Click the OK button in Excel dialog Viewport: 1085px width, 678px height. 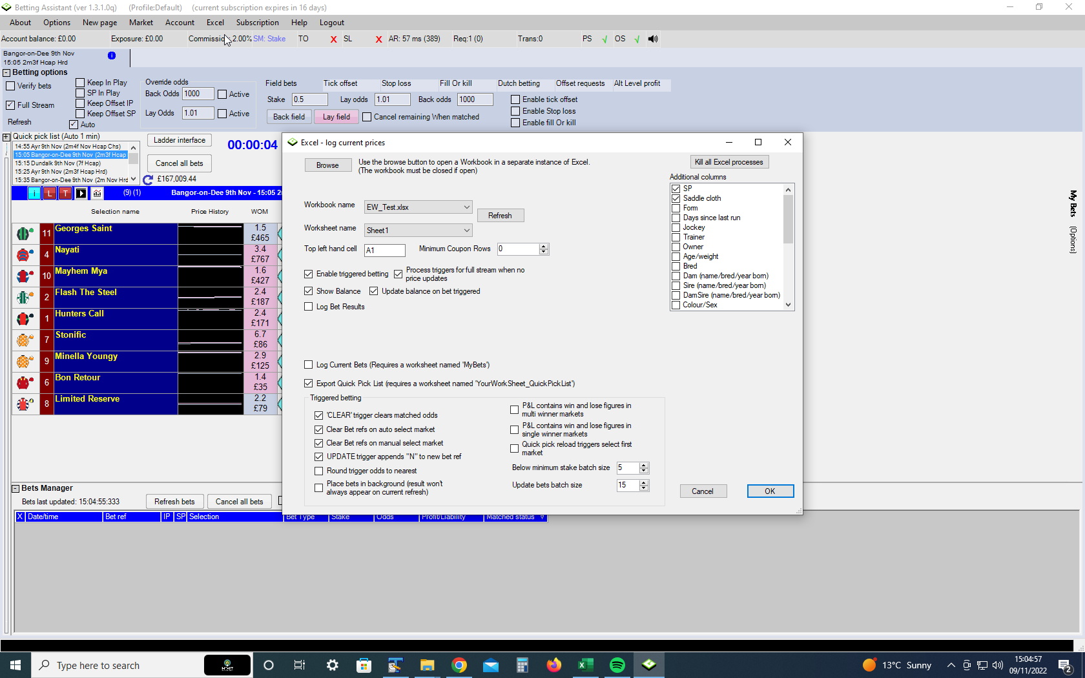pos(770,491)
